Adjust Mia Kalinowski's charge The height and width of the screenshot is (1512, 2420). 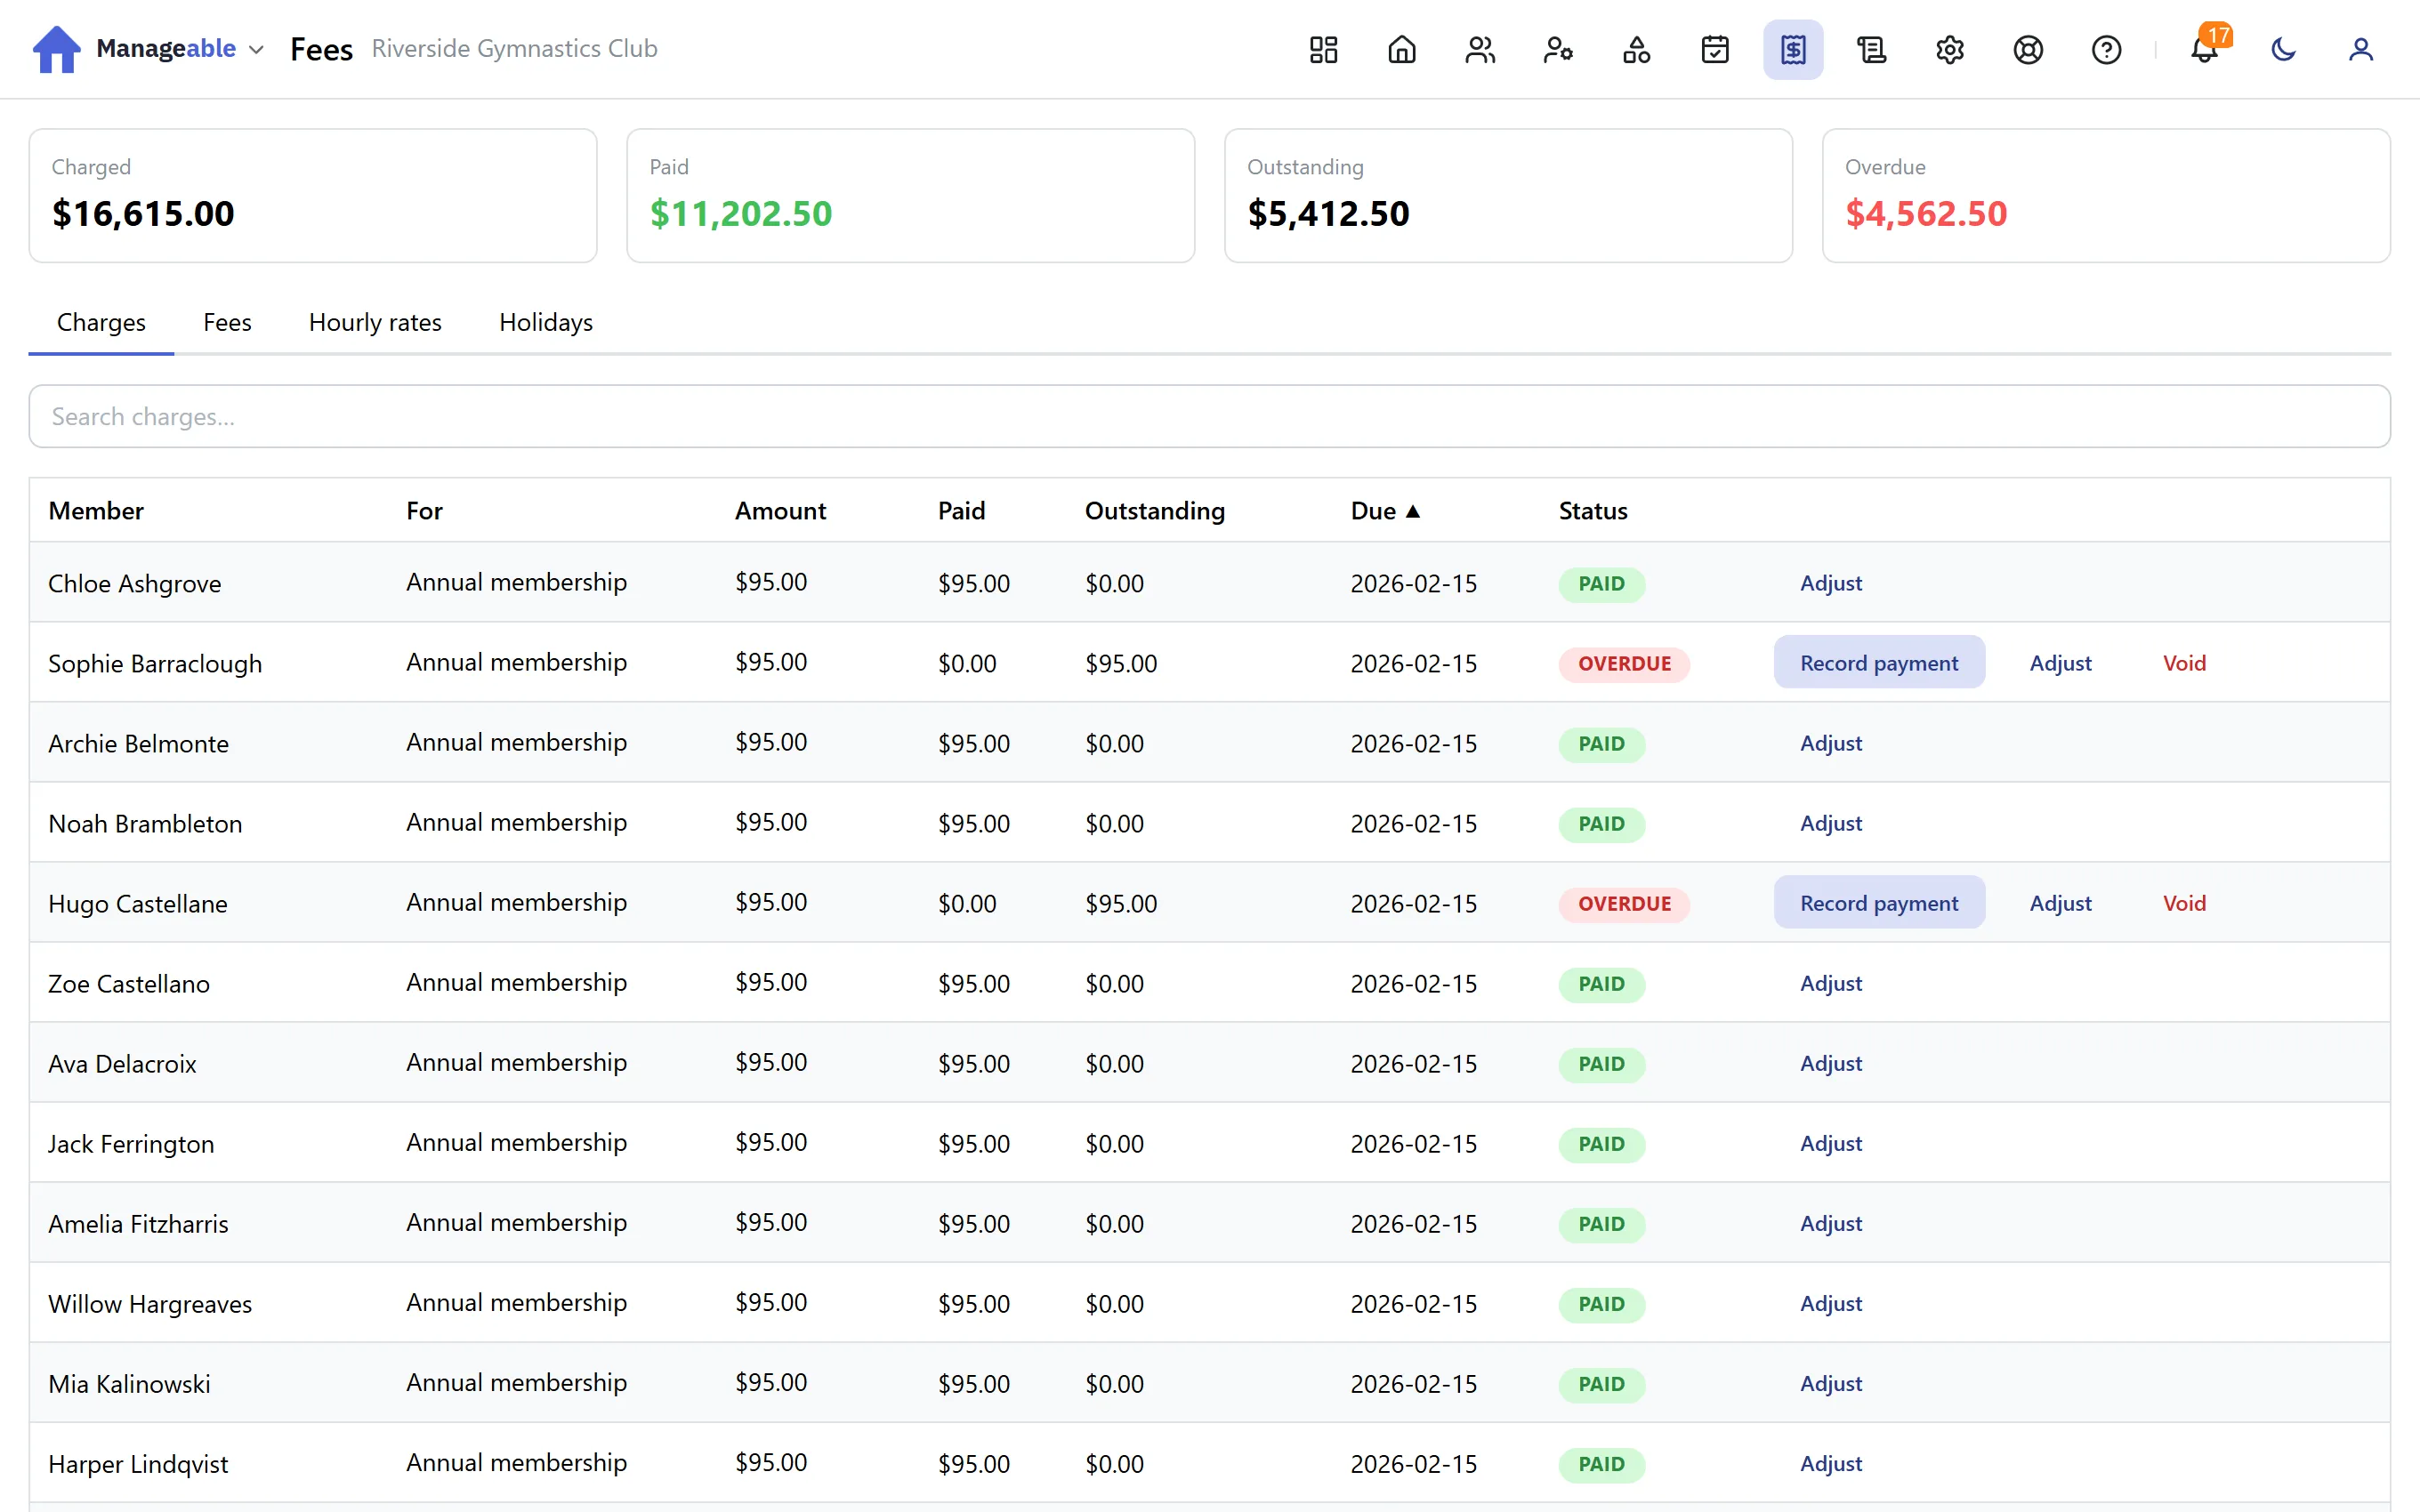(x=1831, y=1383)
